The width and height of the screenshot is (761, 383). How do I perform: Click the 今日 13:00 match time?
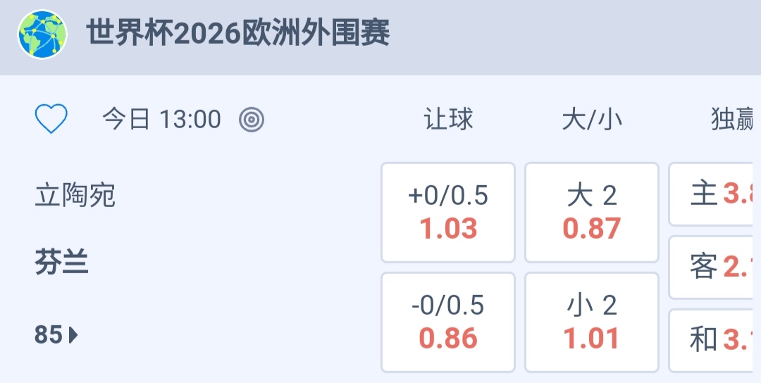coord(162,120)
